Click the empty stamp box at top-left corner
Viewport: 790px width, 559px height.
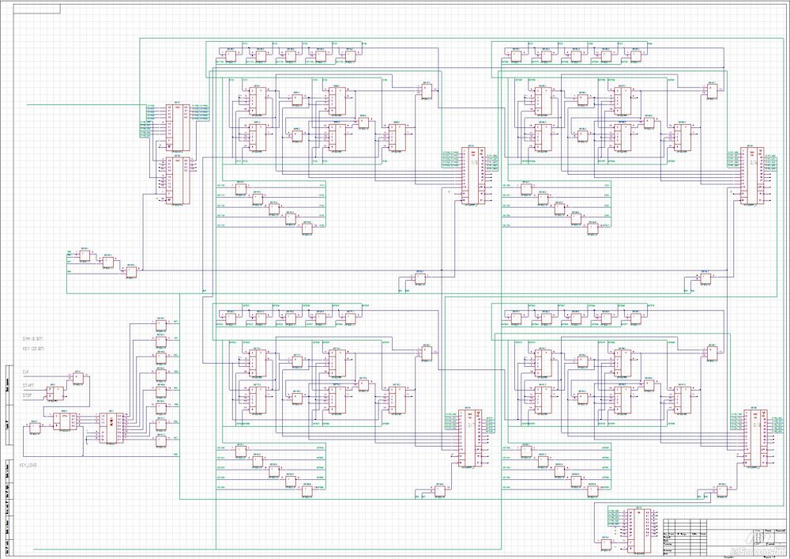coord(33,7)
